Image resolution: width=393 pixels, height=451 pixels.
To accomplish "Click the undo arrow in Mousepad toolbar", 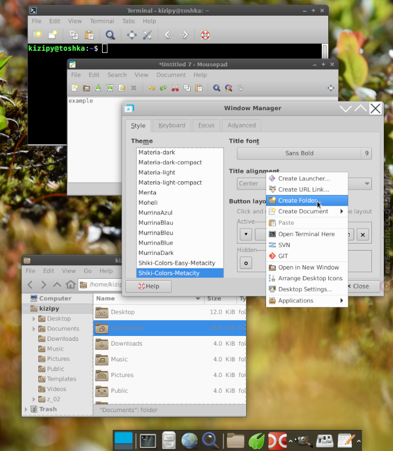I will click(x=152, y=87).
